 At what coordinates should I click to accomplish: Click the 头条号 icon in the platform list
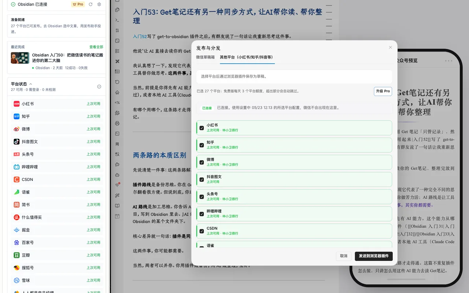click(x=16, y=154)
